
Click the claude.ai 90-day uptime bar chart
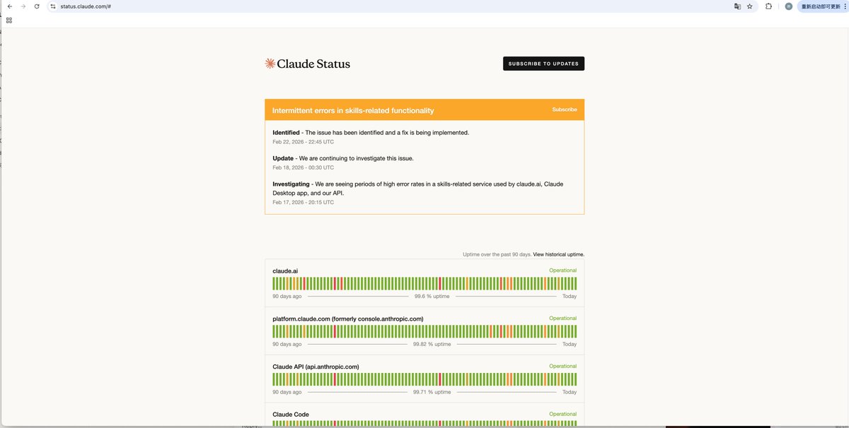(424, 283)
